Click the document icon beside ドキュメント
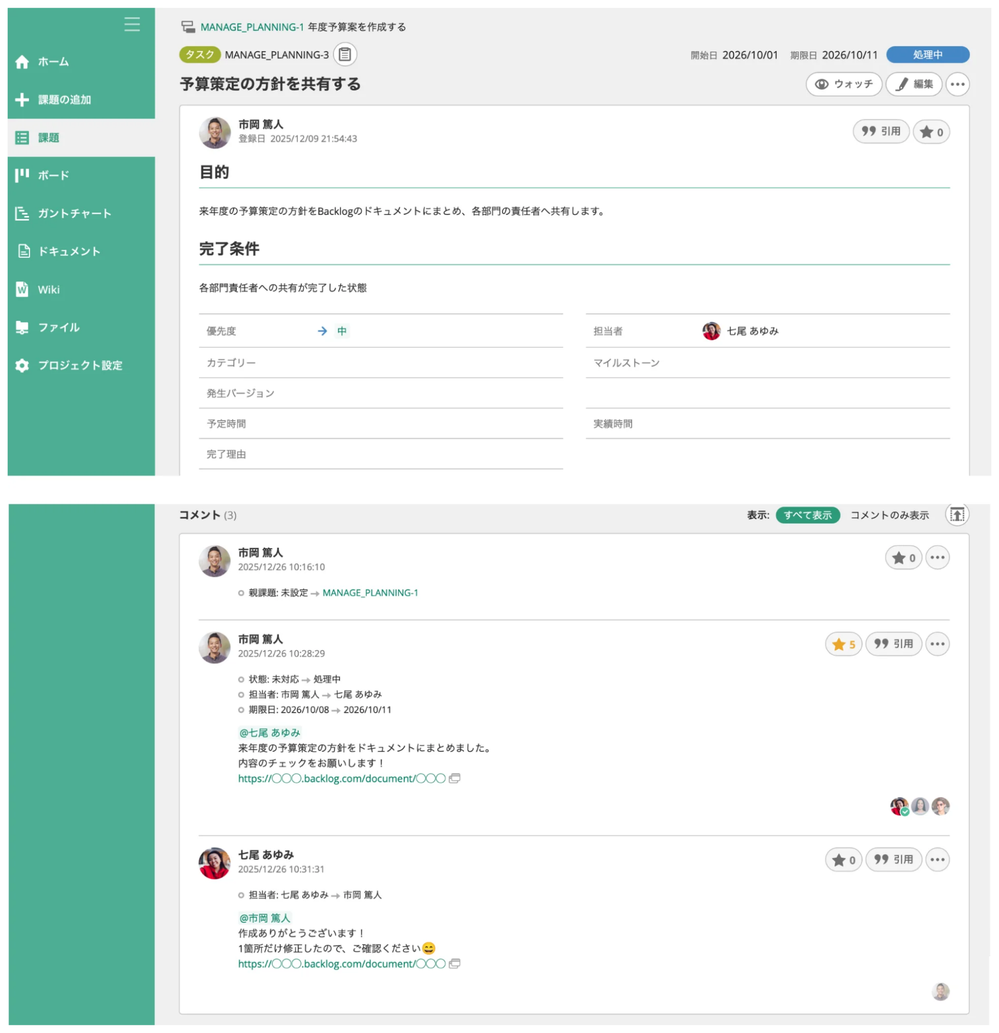The height and width of the screenshot is (1033, 999). (24, 251)
